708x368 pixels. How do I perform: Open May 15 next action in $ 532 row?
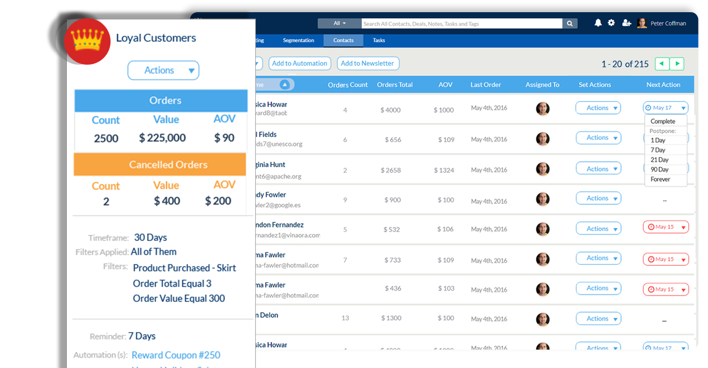[666, 227]
